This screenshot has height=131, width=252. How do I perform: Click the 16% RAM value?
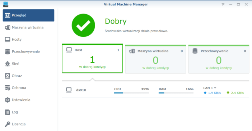(190, 89)
